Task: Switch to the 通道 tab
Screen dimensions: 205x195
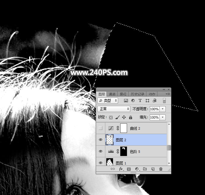Action: (112, 94)
